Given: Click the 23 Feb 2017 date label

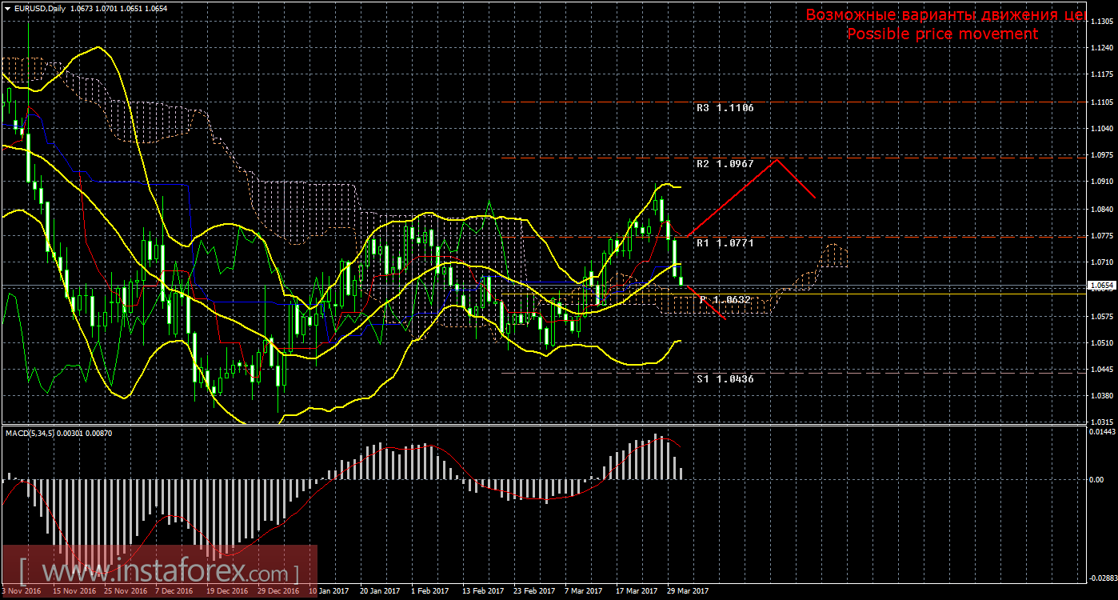Looking at the screenshot, I should (534, 591).
